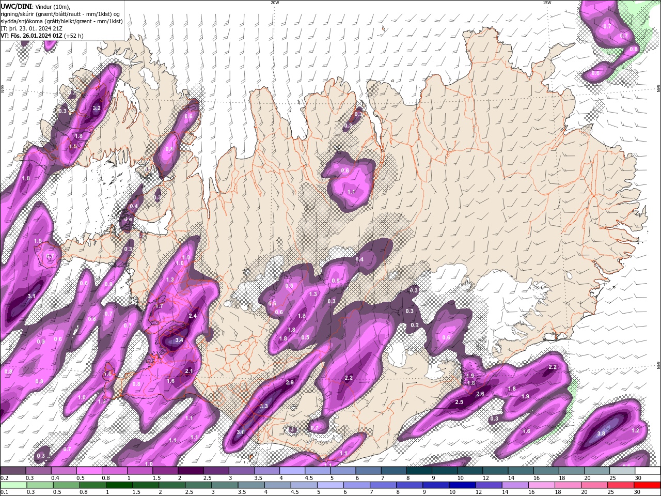Click the 1.2 precipitation value on the map
This screenshot has height=496, width=661.
(636, 430)
